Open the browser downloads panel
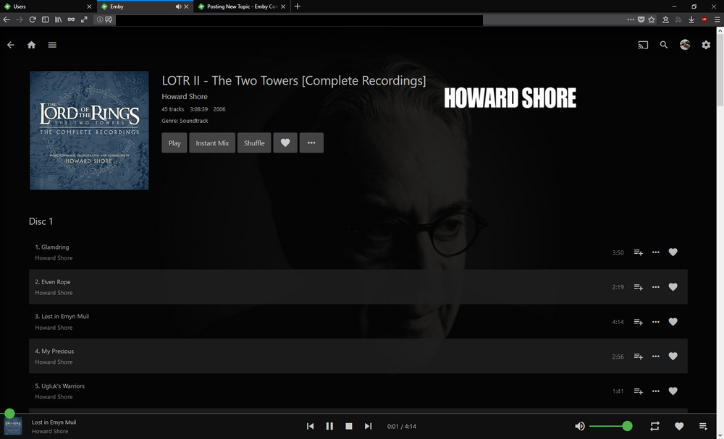The height and width of the screenshot is (439, 724). click(x=691, y=20)
